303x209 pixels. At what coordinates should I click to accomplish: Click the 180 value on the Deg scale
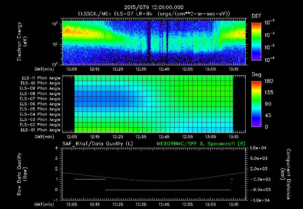point(269,81)
